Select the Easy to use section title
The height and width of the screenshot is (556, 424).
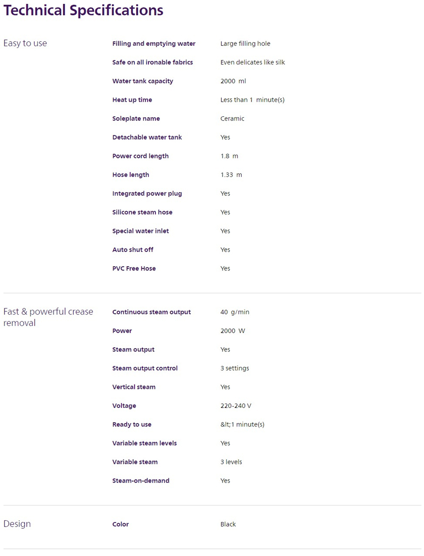tap(25, 43)
